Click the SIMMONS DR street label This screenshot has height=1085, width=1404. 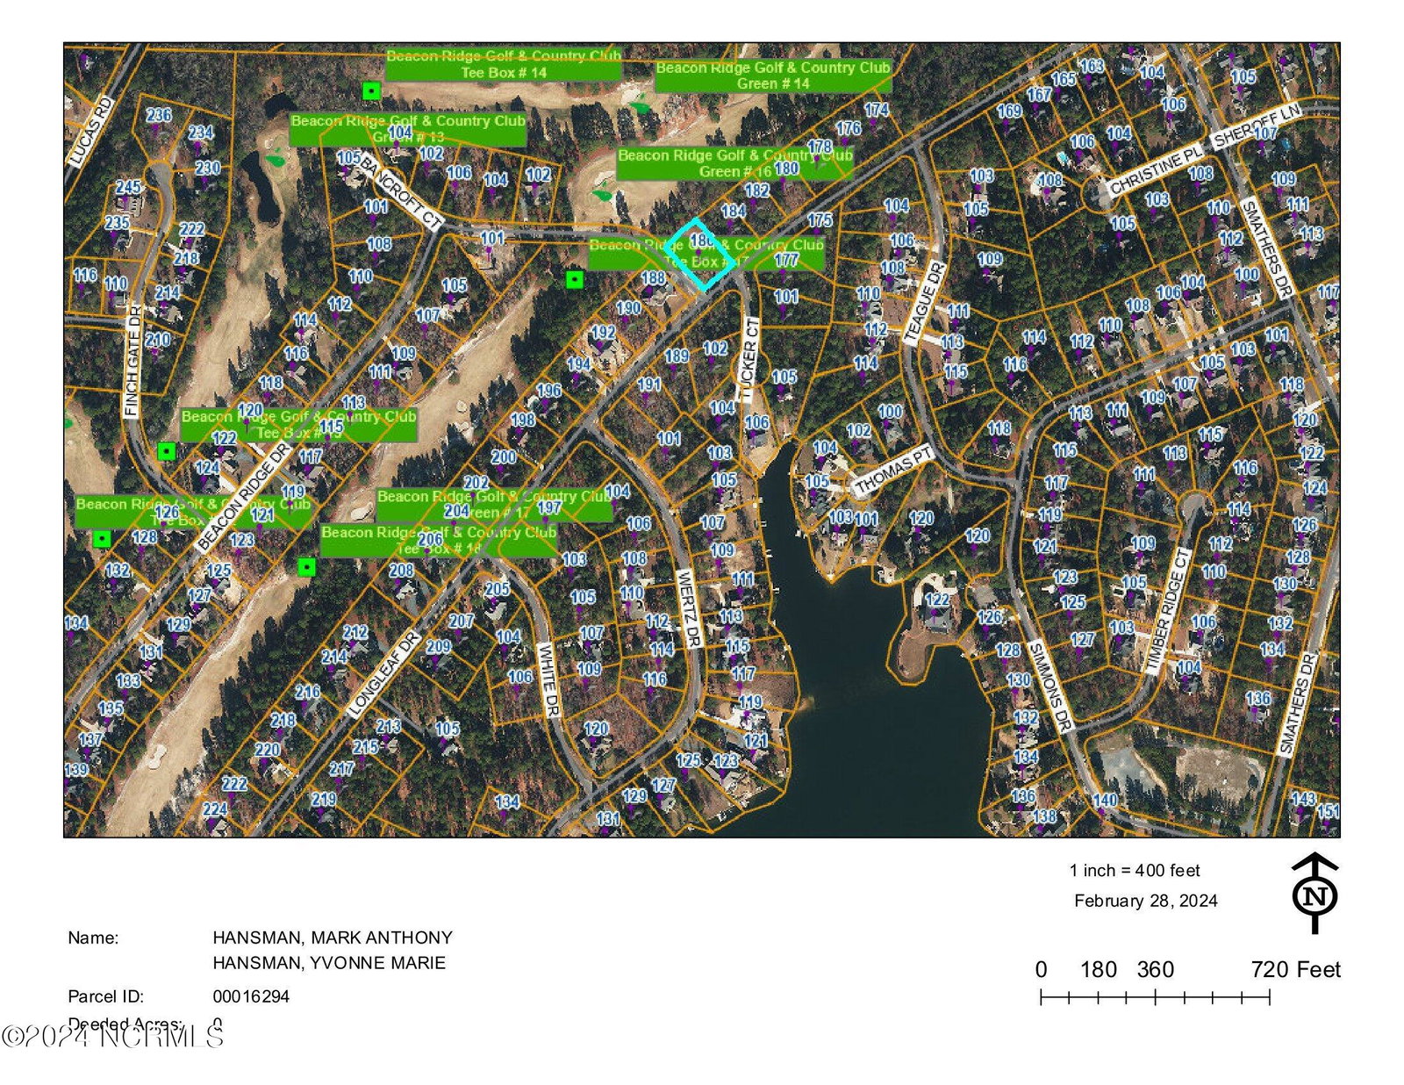(1049, 688)
